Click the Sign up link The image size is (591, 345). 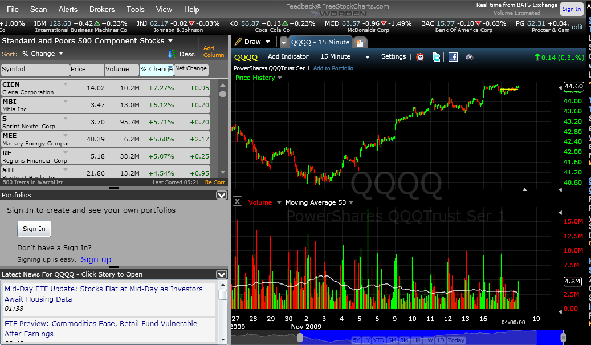click(x=96, y=259)
